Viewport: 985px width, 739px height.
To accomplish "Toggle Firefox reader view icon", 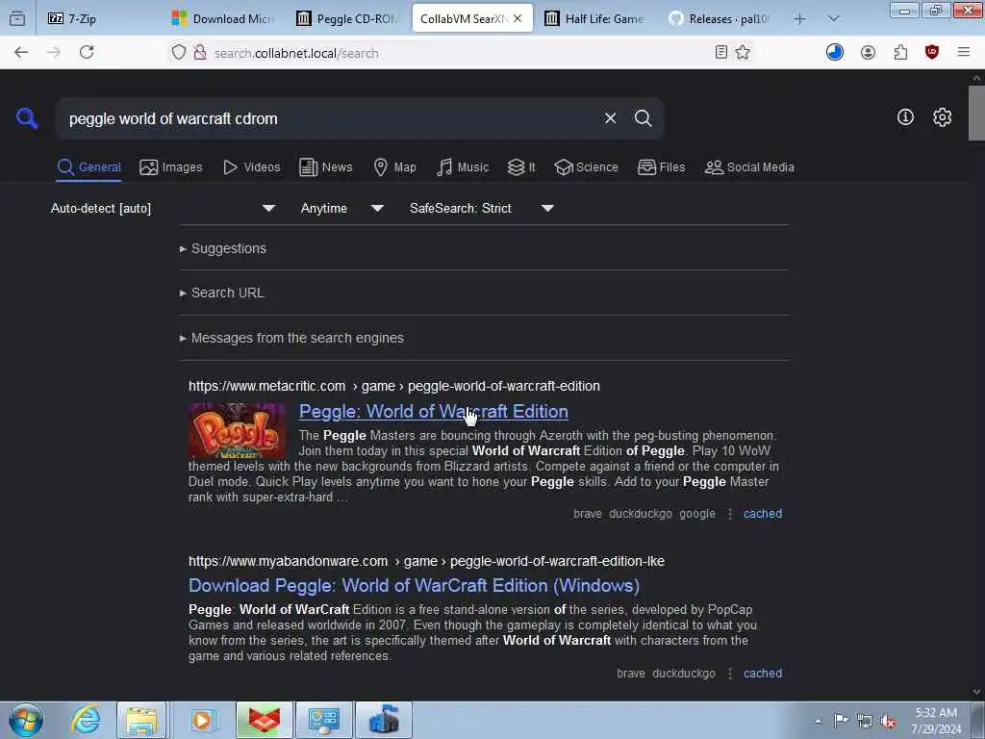I will point(721,53).
